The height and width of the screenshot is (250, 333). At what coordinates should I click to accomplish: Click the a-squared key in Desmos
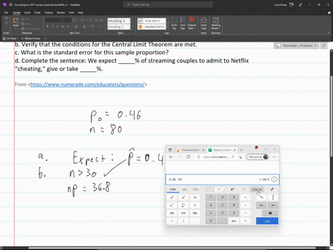coord(172,197)
